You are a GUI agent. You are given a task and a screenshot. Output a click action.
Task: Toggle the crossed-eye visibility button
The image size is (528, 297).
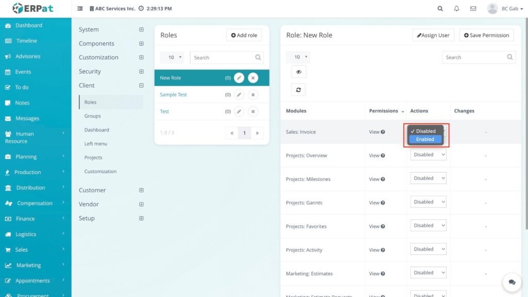pyautogui.click(x=298, y=72)
